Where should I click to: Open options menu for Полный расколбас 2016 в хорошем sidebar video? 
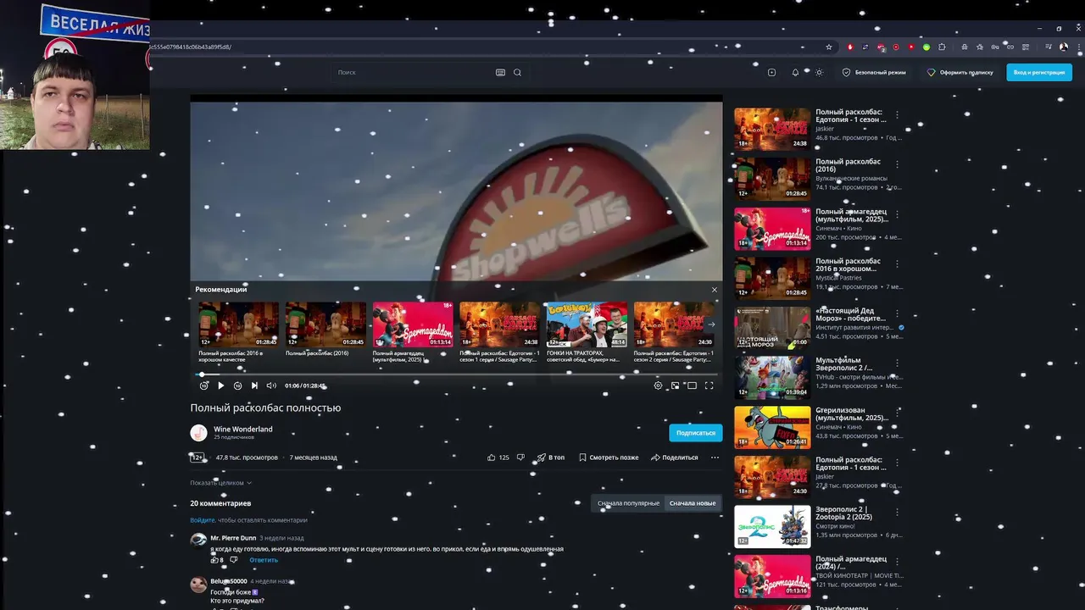pyautogui.click(x=897, y=263)
